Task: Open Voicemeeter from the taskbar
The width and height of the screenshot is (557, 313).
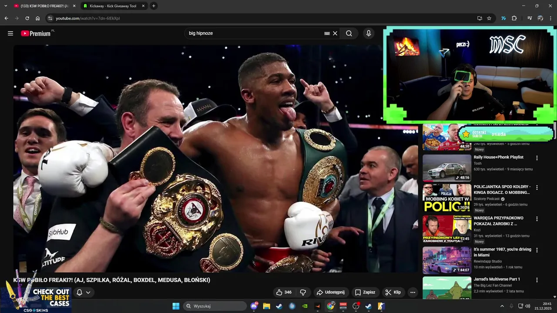Action: [x=343, y=306]
